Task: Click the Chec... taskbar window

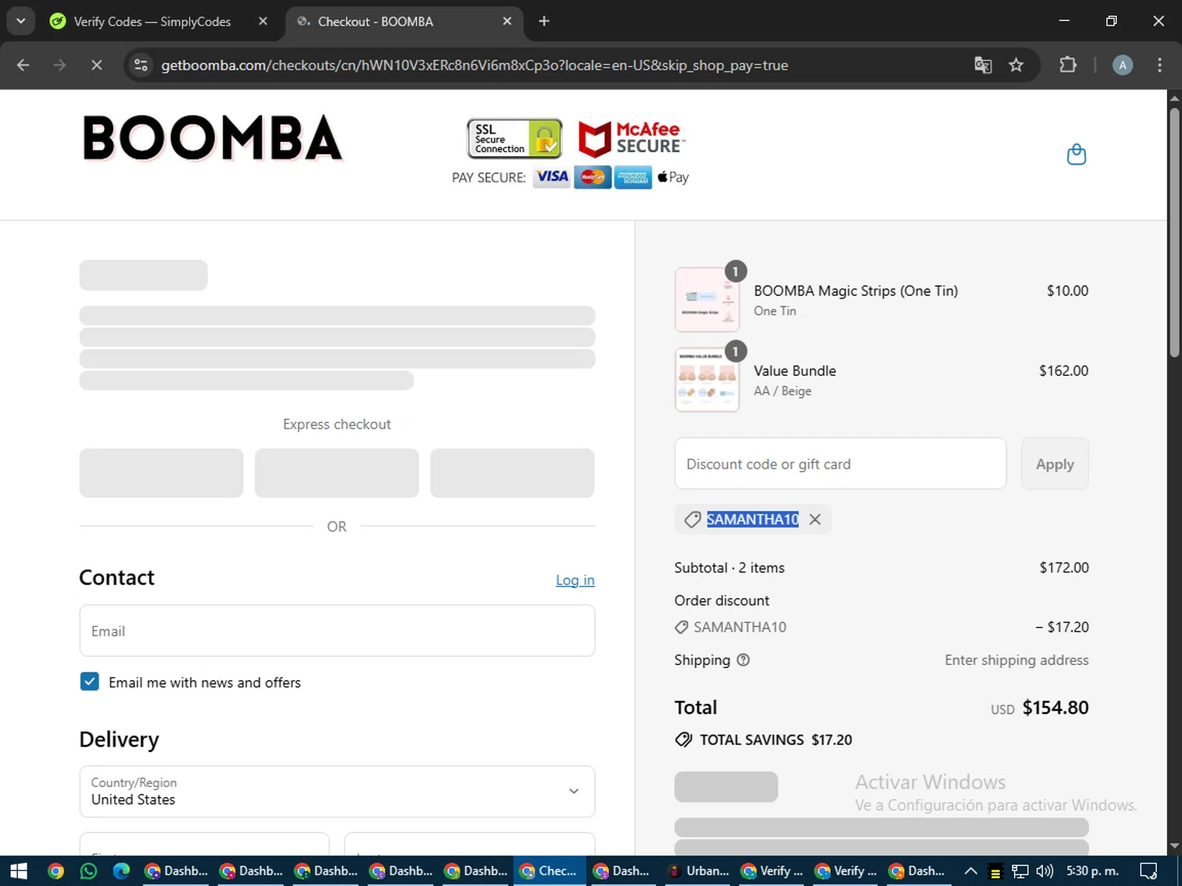Action: click(549, 871)
